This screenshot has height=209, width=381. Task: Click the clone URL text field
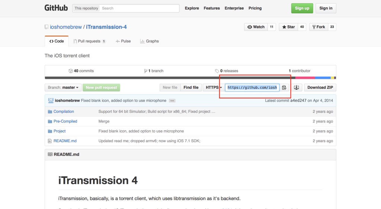tap(252, 88)
